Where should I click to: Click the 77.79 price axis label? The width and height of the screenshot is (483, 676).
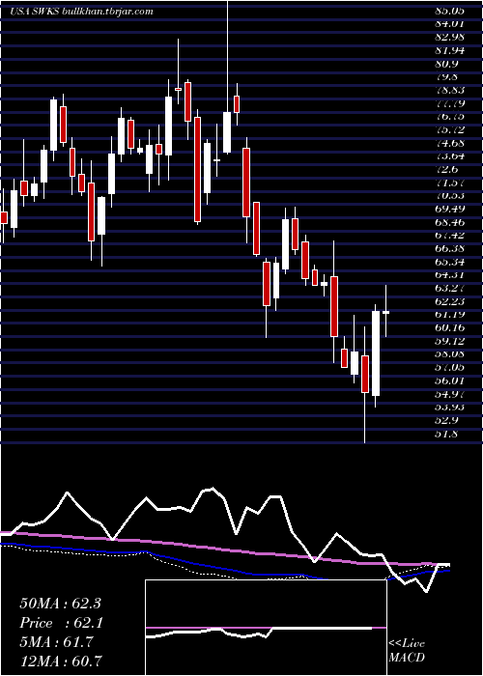coord(449,103)
